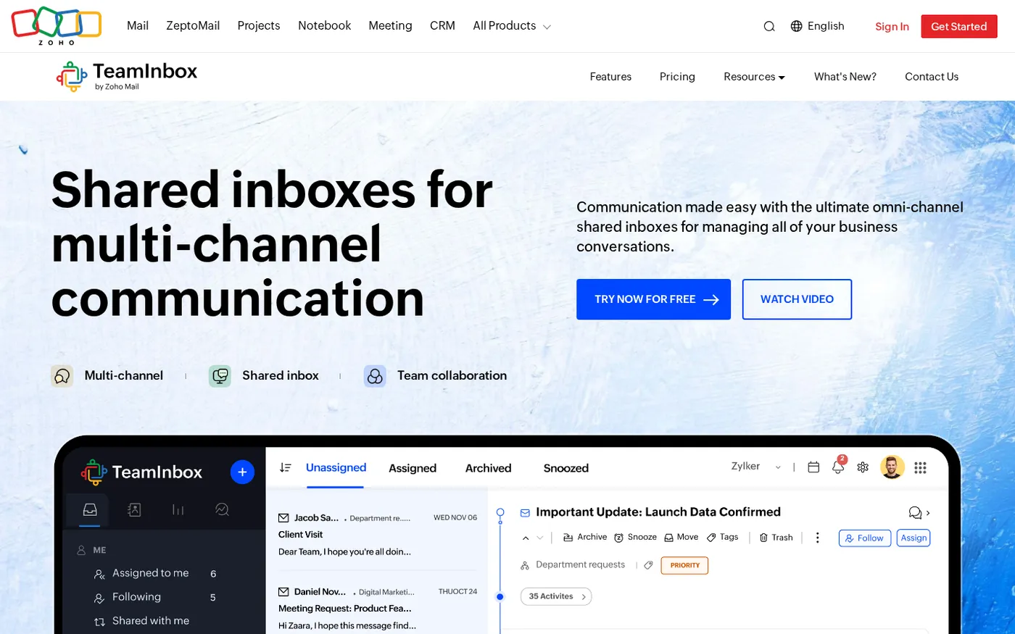Click the WATCH VIDEO button
The width and height of the screenshot is (1015, 634).
[x=797, y=299]
